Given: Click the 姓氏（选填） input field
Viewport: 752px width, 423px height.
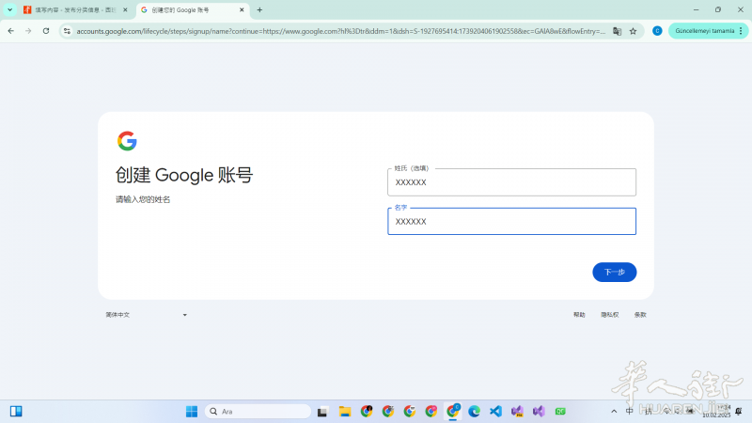Looking at the screenshot, I should pyautogui.click(x=511, y=182).
